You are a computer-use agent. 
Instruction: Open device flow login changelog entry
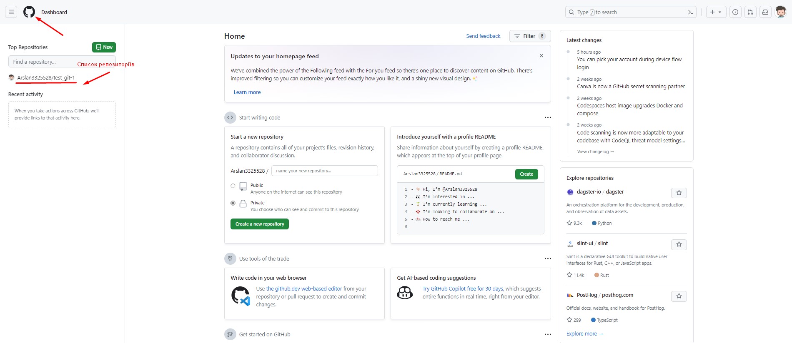point(629,63)
